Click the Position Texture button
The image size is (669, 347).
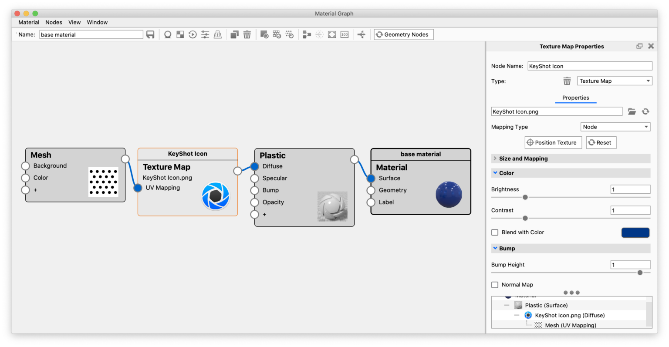click(x=553, y=143)
